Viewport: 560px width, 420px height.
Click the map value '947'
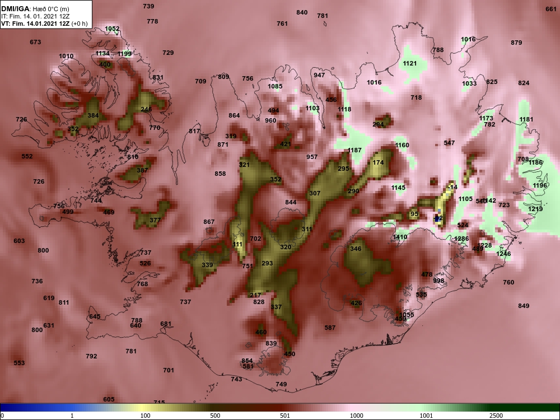tap(319, 75)
